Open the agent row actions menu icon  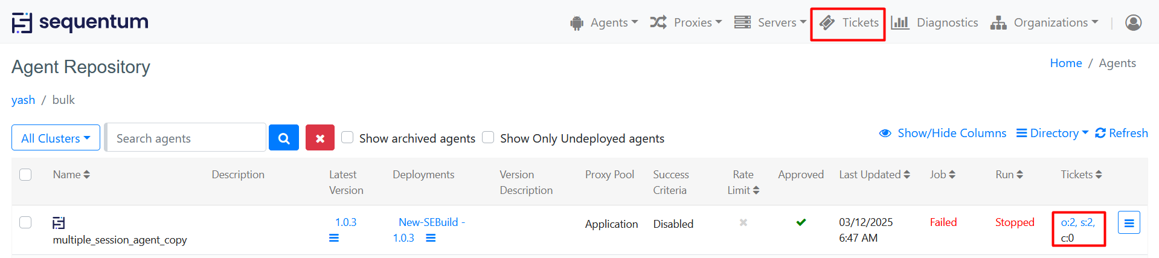[1128, 223]
